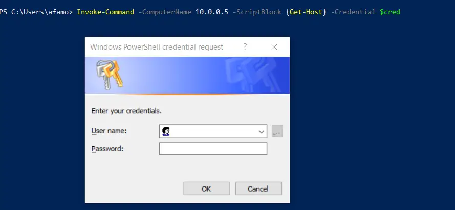This screenshot has width=455, height=210.
Task: Click the {Get-Host} script block text
Action: click(306, 12)
